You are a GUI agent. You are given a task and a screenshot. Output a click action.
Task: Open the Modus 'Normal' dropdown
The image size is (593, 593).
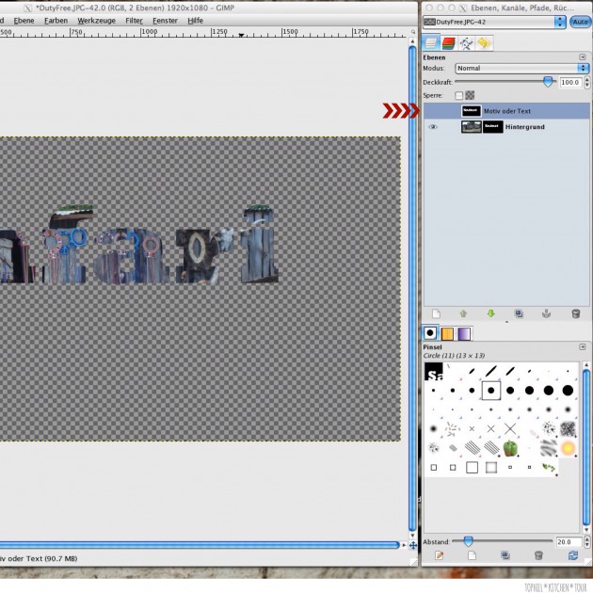(521, 68)
